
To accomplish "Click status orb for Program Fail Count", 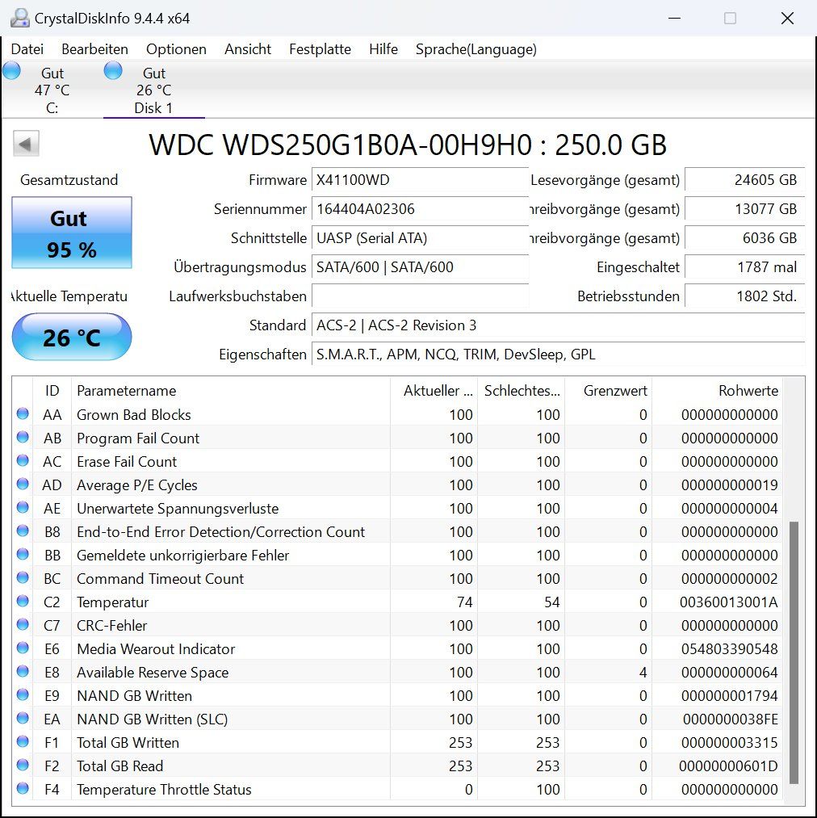I will pyautogui.click(x=23, y=437).
